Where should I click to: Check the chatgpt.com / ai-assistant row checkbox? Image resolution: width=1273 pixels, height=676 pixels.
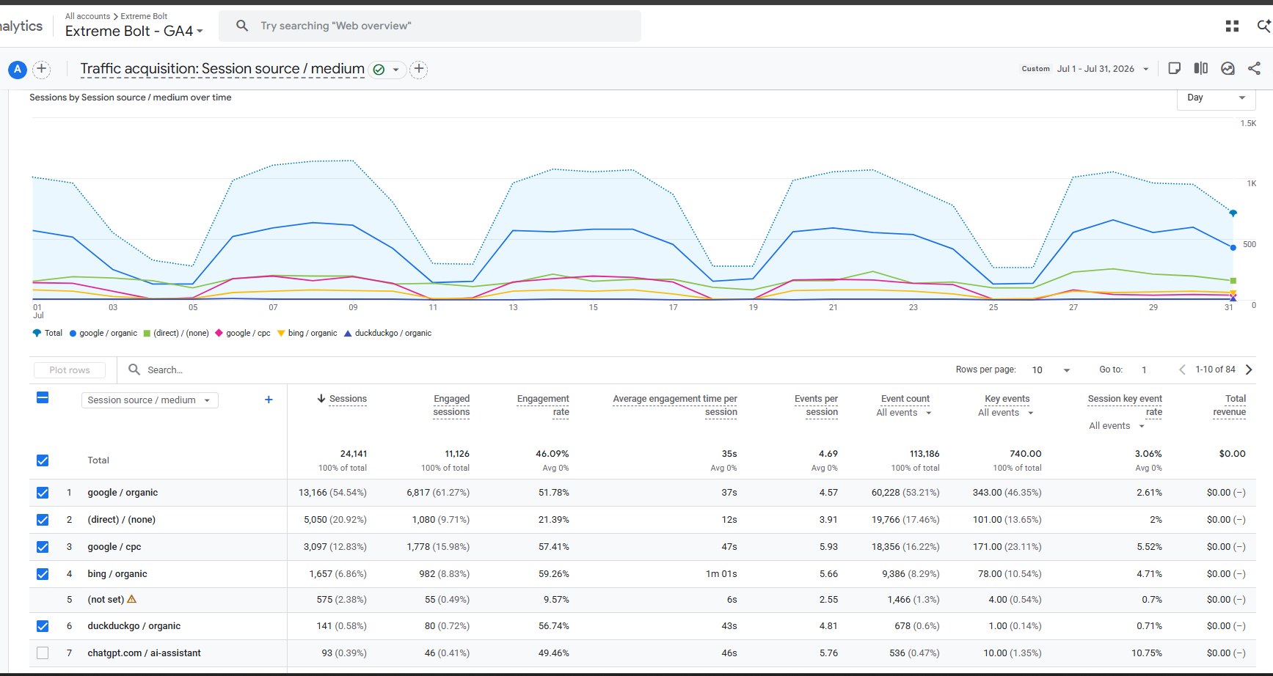tap(43, 653)
